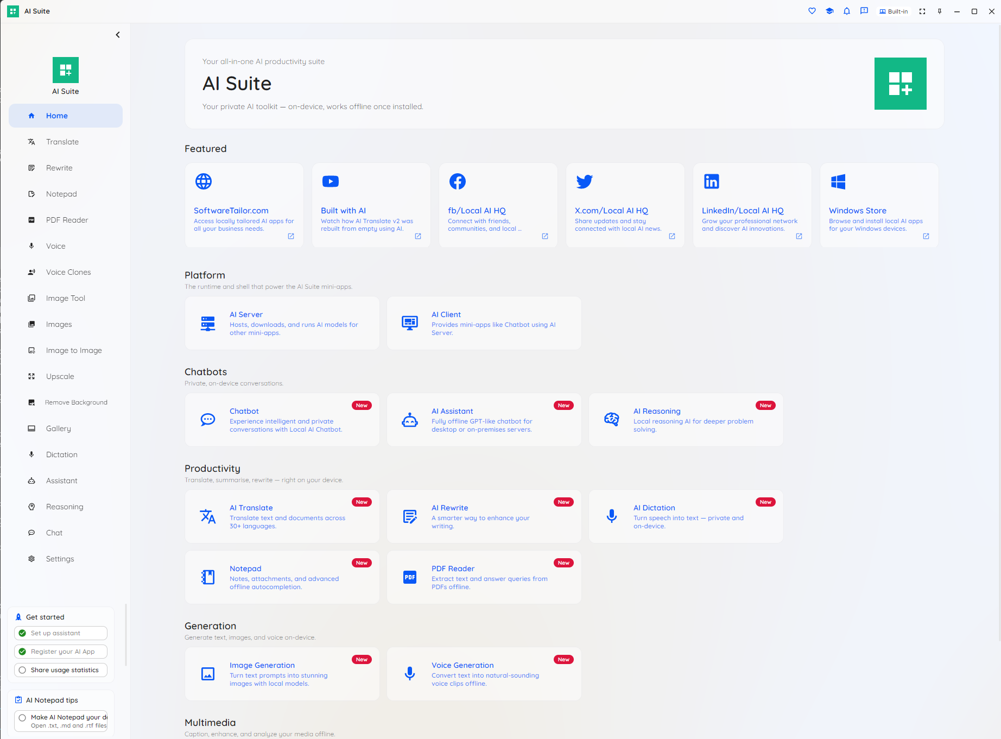Open the Windows Store card
This screenshot has height=739, width=1001.
tap(879, 205)
